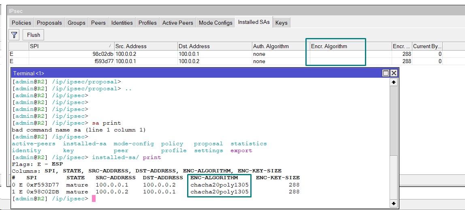Go to the Active Peers tab

[178, 23]
